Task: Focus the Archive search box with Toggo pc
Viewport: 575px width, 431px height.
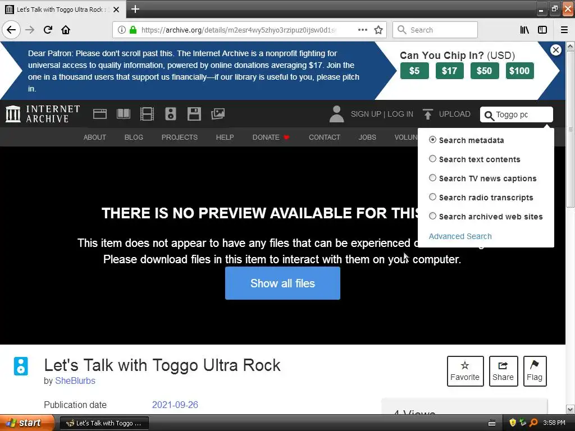Action: click(517, 114)
